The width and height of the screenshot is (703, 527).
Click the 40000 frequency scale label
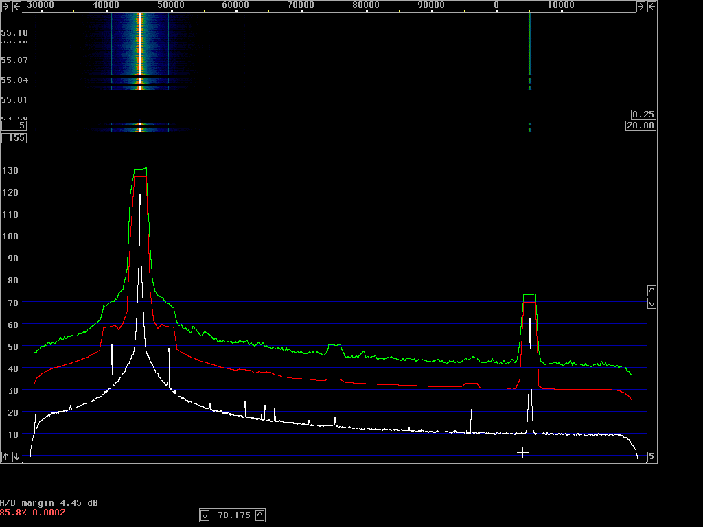point(106,5)
